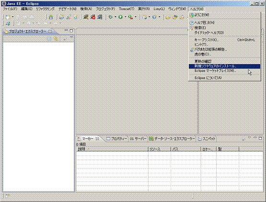Screen dimensions: 266x202
Task: Sort by the パス column header
Action: (186, 149)
